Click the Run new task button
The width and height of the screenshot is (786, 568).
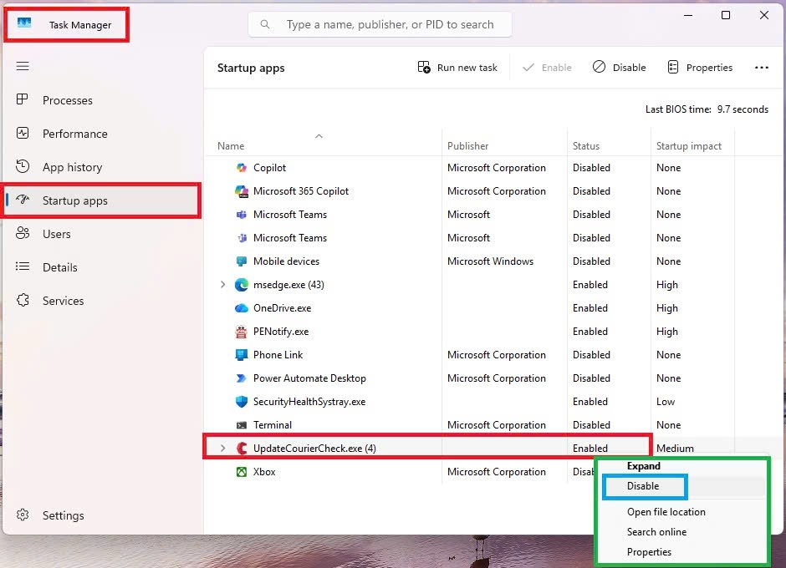(x=457, y=68)
